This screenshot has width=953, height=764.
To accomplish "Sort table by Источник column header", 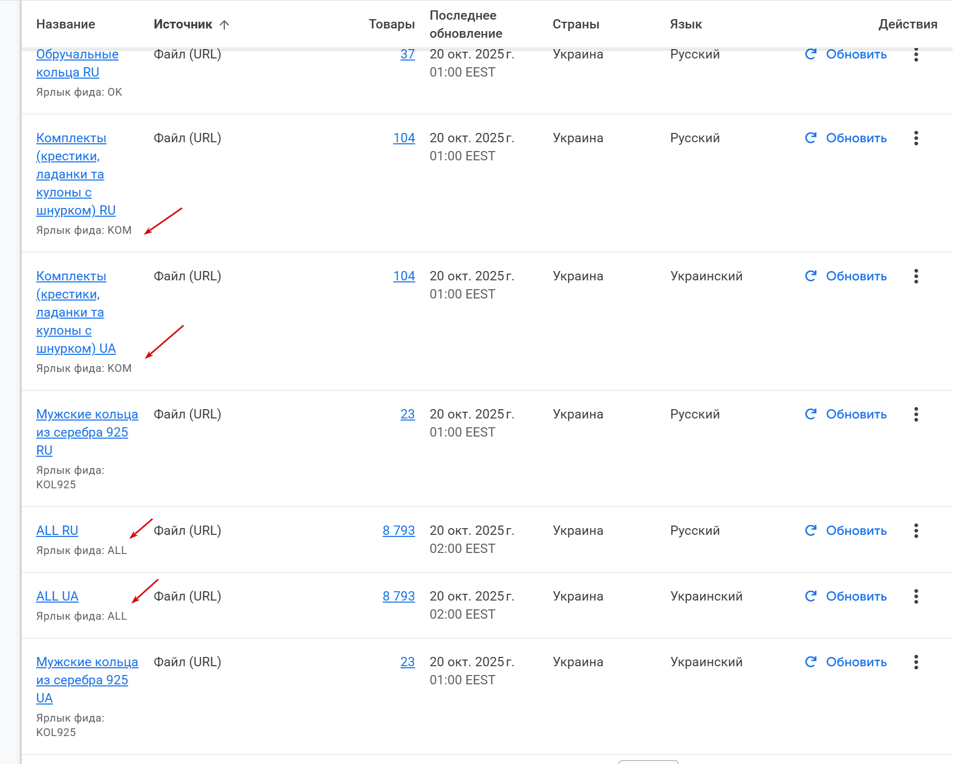I will (x=183, y=24).
